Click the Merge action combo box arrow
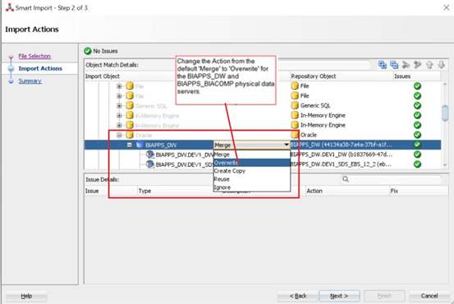 [287, 145]
